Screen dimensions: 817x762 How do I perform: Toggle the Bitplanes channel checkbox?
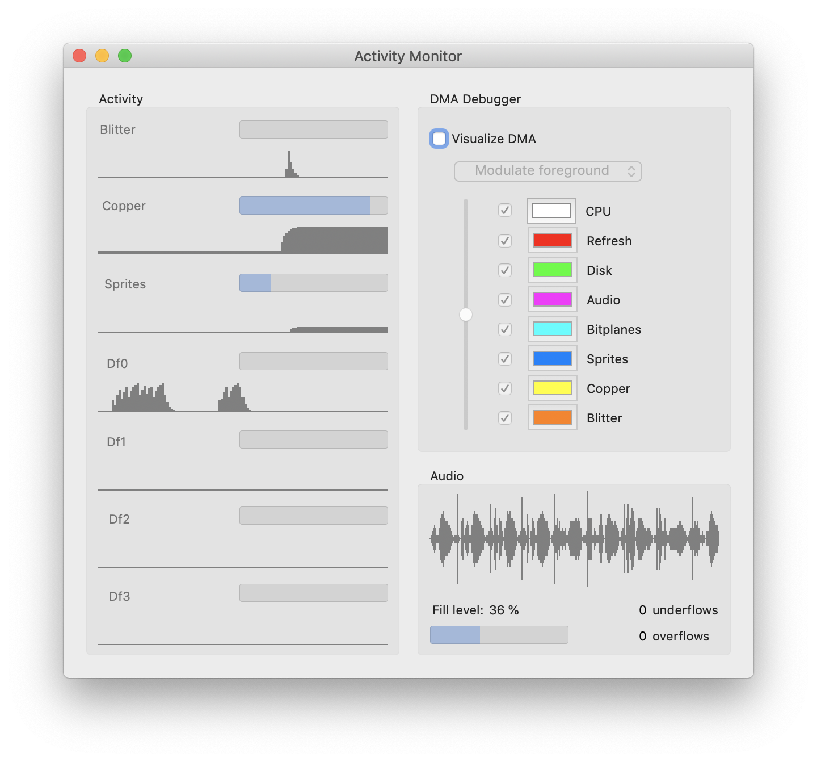(x=505, y=329)
